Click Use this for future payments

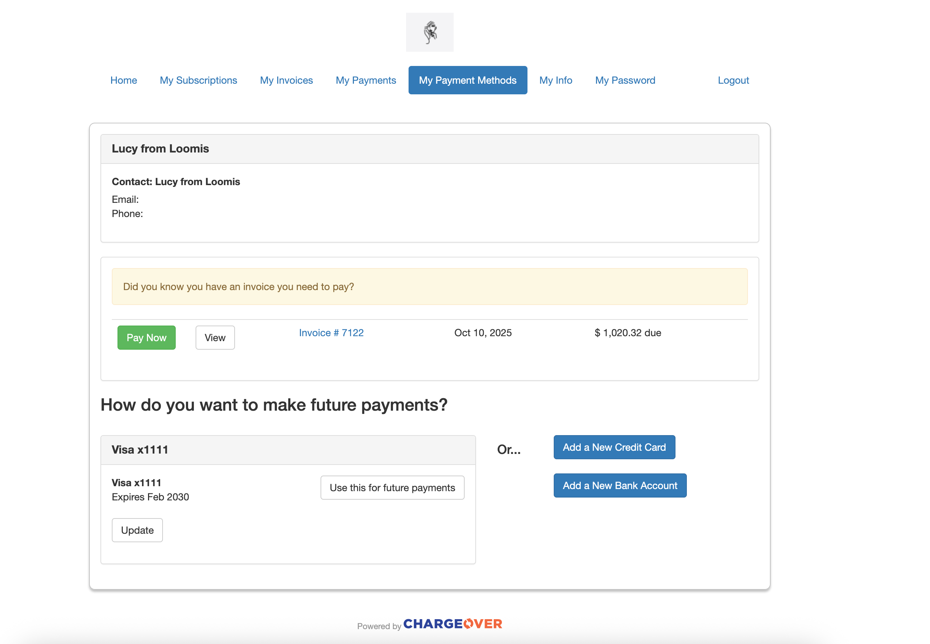pyautogui.click(x=392, y=488)
